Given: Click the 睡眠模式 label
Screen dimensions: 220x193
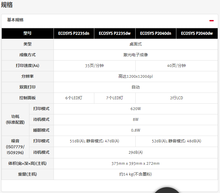Looking at the screenshot, I should [x=41, y=130].
